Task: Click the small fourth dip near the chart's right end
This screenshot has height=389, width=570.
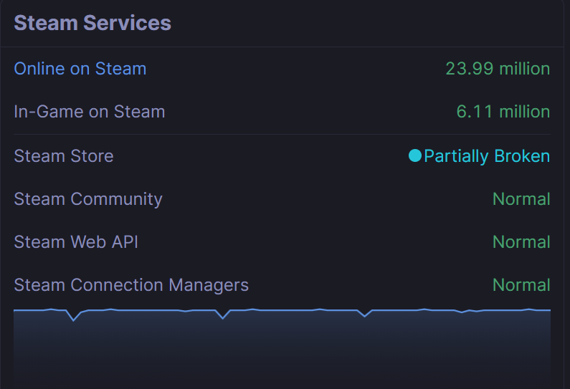Action: 463,312
